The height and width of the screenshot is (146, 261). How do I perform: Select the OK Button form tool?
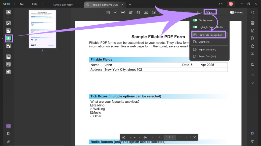(146, 12)
